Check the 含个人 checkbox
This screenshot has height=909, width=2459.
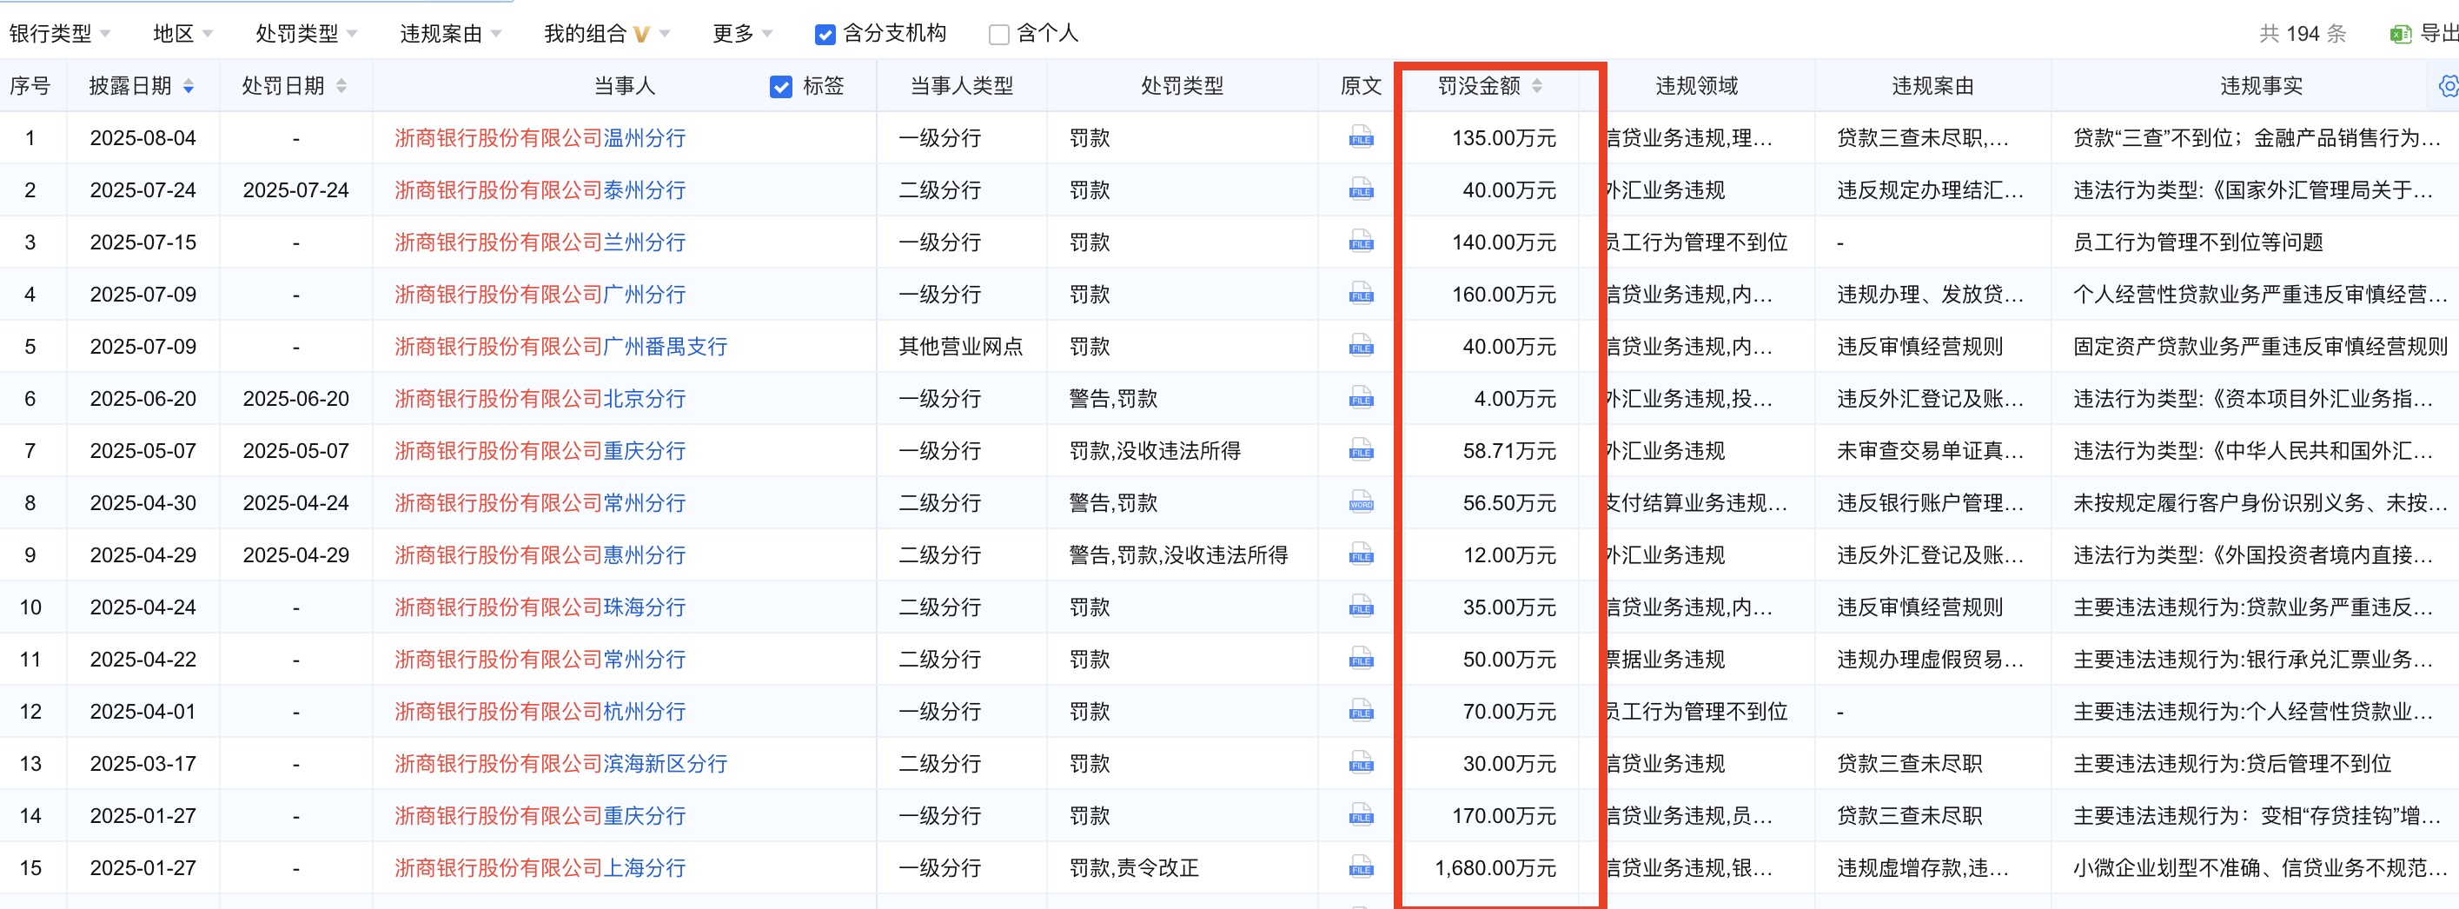coord(998,35)
